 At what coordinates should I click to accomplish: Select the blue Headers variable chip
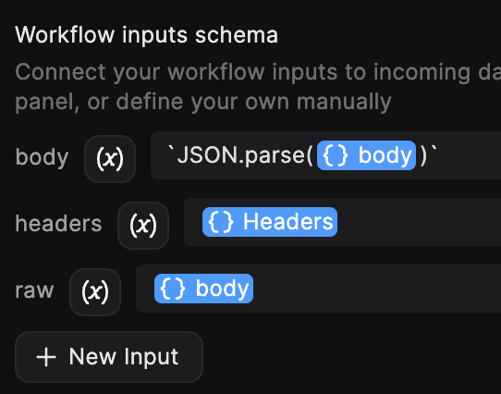pyautogui.click(x=270, y=222)
